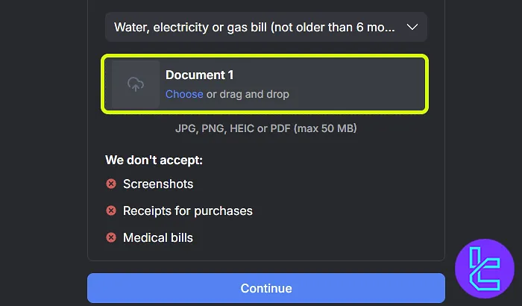Screen dimensions: 522x306
Task: Click the Receipts for purchases text
Action: [188, 211]
